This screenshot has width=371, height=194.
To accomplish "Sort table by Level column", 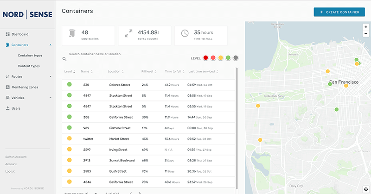I will click(70, 71).
